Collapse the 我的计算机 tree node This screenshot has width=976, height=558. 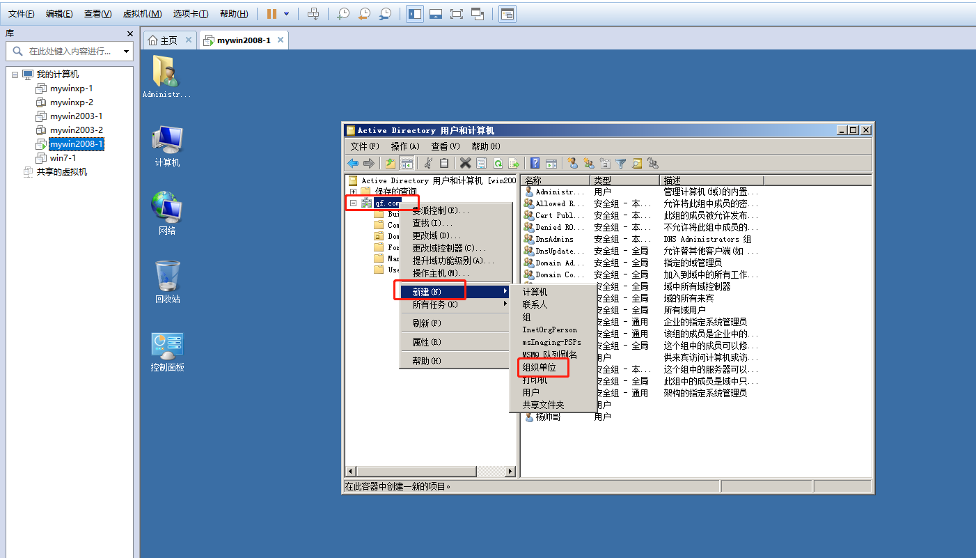[15, 75]
